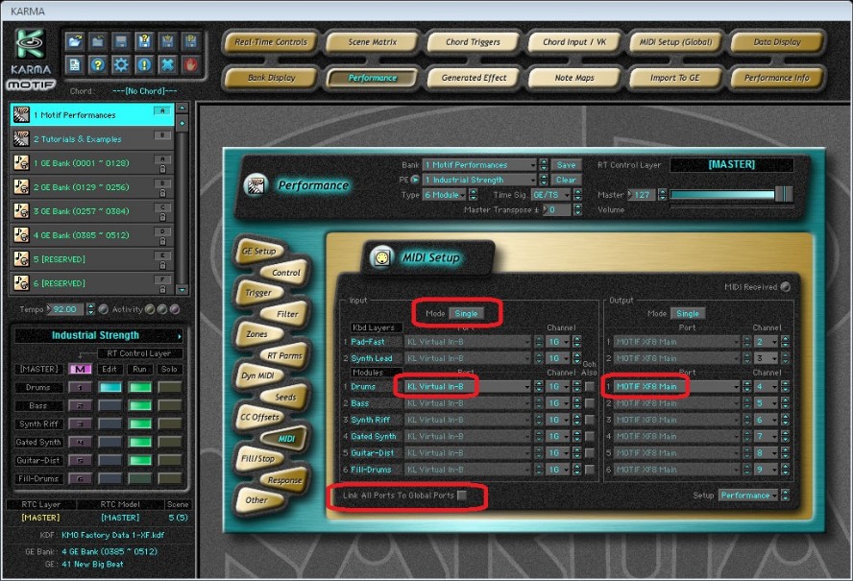
Task: Switch to the Scene Matrix tab
Action: coord(372,42)
